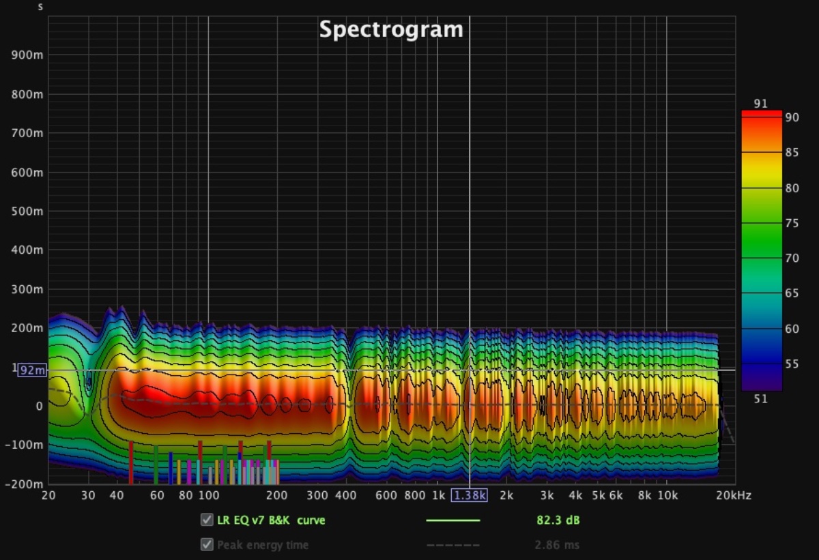Click the green room mode bar near 60 Hz
The image size is (819, 560).
[x=156, y=464]
